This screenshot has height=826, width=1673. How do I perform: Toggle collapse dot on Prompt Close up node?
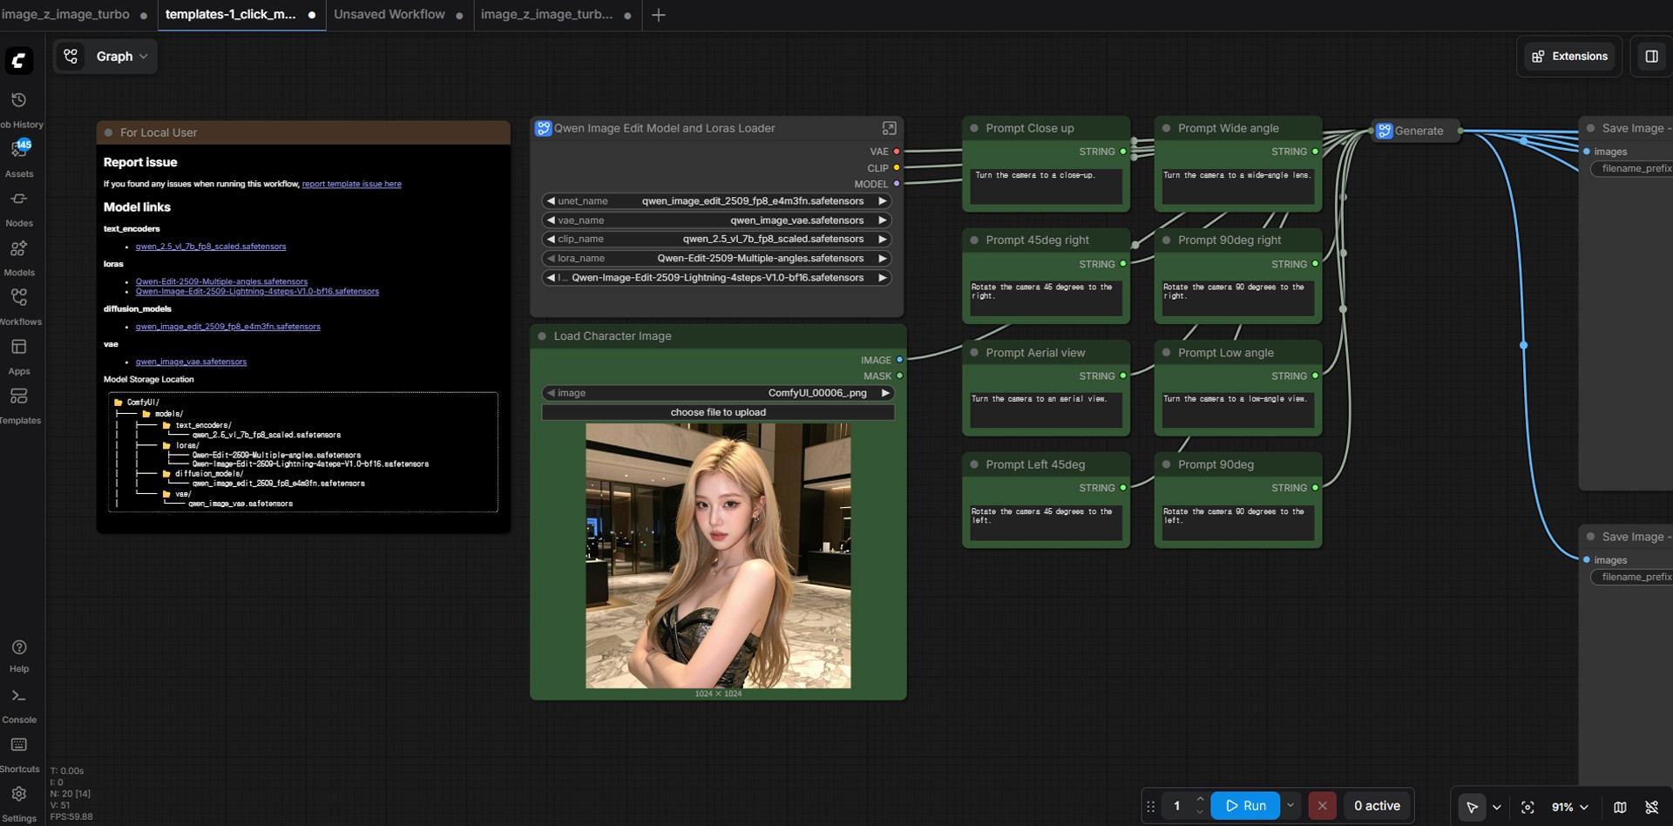pos(974,128)
